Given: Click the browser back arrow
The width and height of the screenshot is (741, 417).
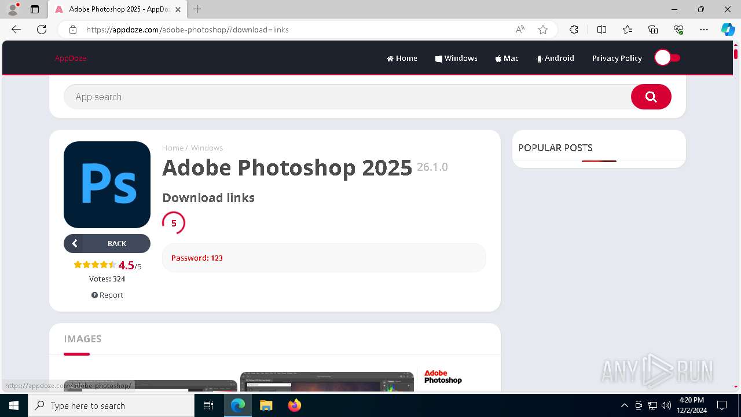Looking at the screenshot, I should coord(16,30).
